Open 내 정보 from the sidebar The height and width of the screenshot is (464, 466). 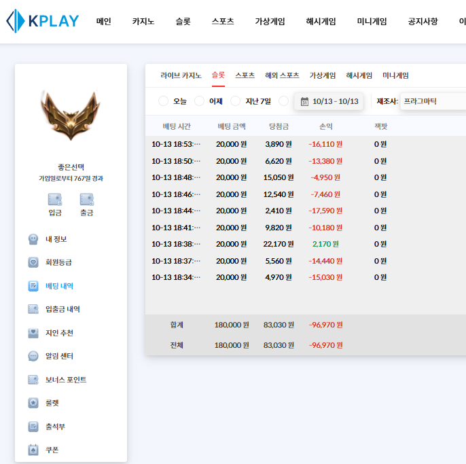click(55, 239)
